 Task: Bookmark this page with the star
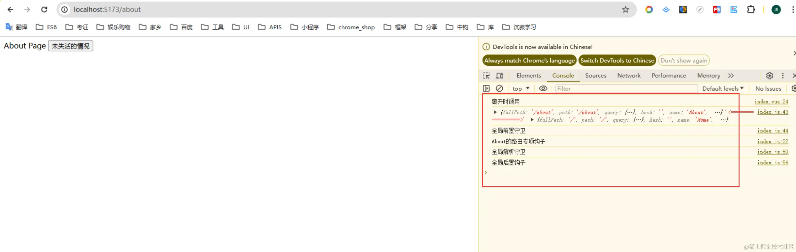[626, 10]
